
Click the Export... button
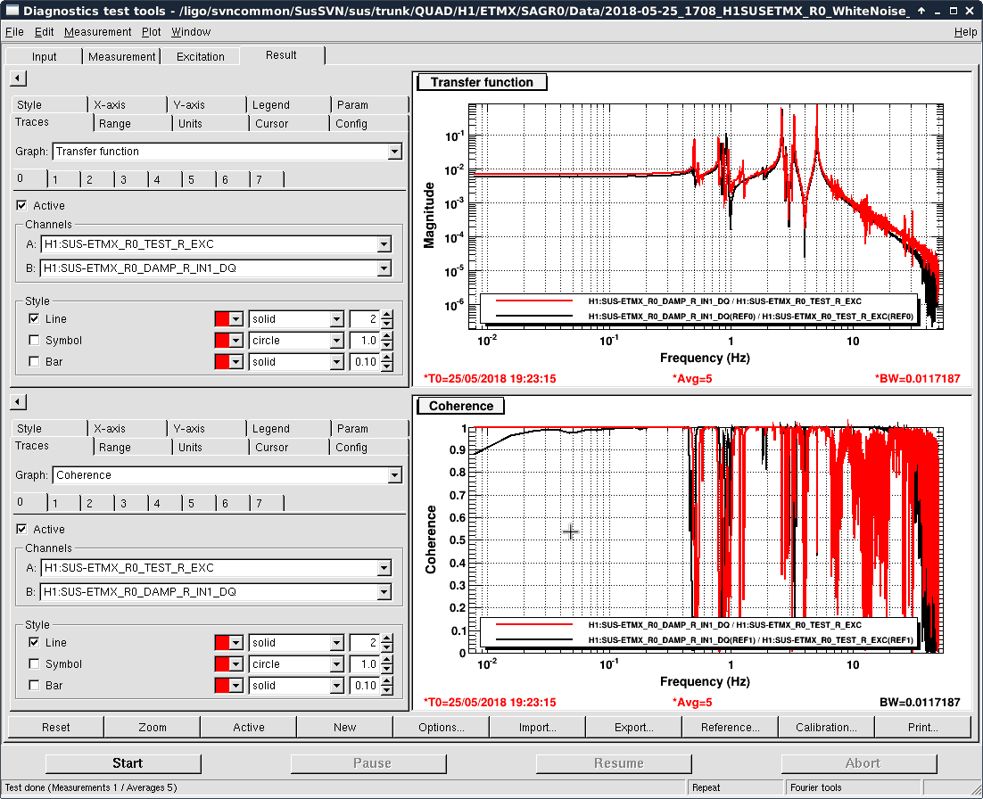coord(633,727)
